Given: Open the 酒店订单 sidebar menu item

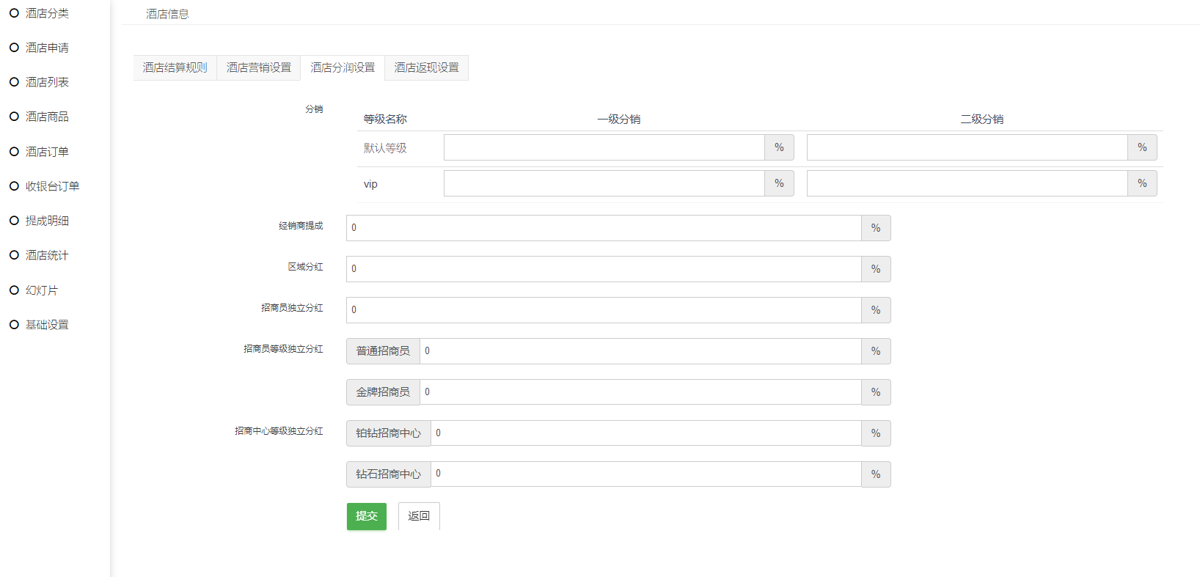Looking at the screenshot, I should [x=47, y=152].
